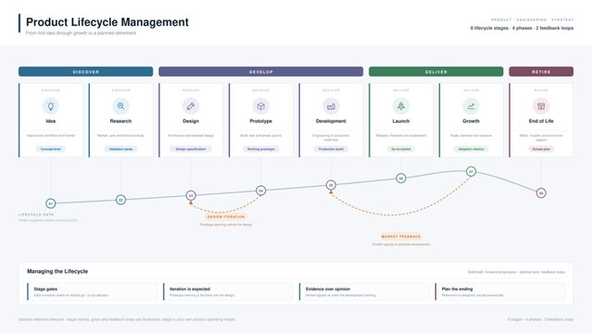The height and width of the screenshot is (333, 592).
Task: Select the DELIVER phase banner
Action: point(436,71)
